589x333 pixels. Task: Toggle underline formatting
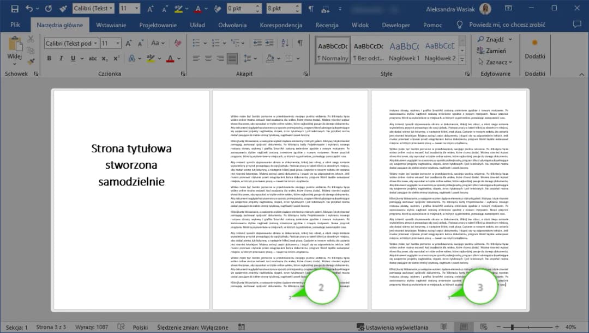[x=73, y=58]
